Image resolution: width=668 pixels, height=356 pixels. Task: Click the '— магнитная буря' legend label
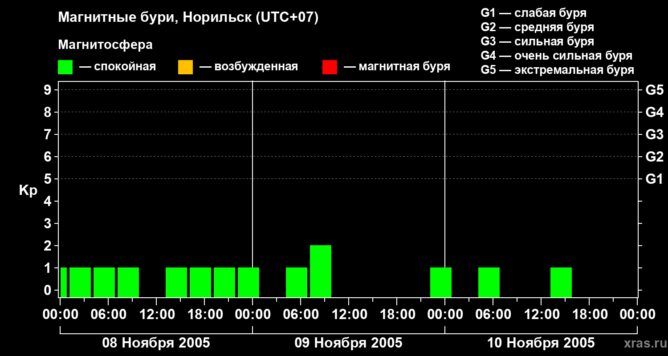(x=397, y=67)
